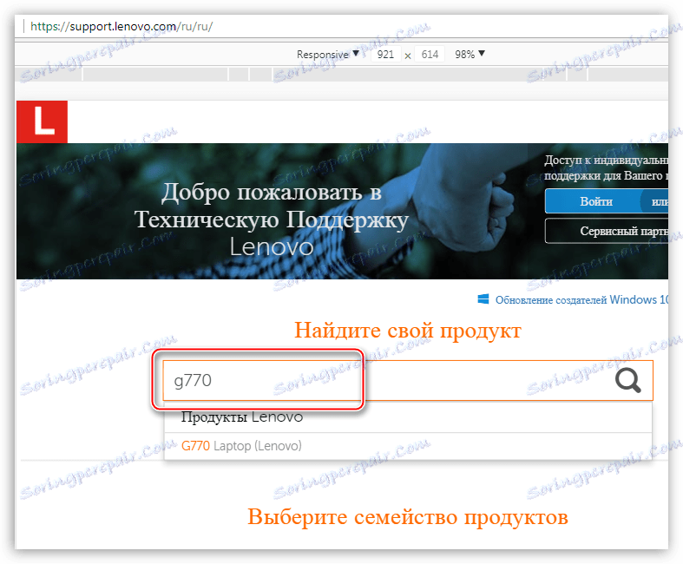Screen dimensions: 683x564
Task: Open the Responsive device dropdown
Action: (x=327, y=54)
